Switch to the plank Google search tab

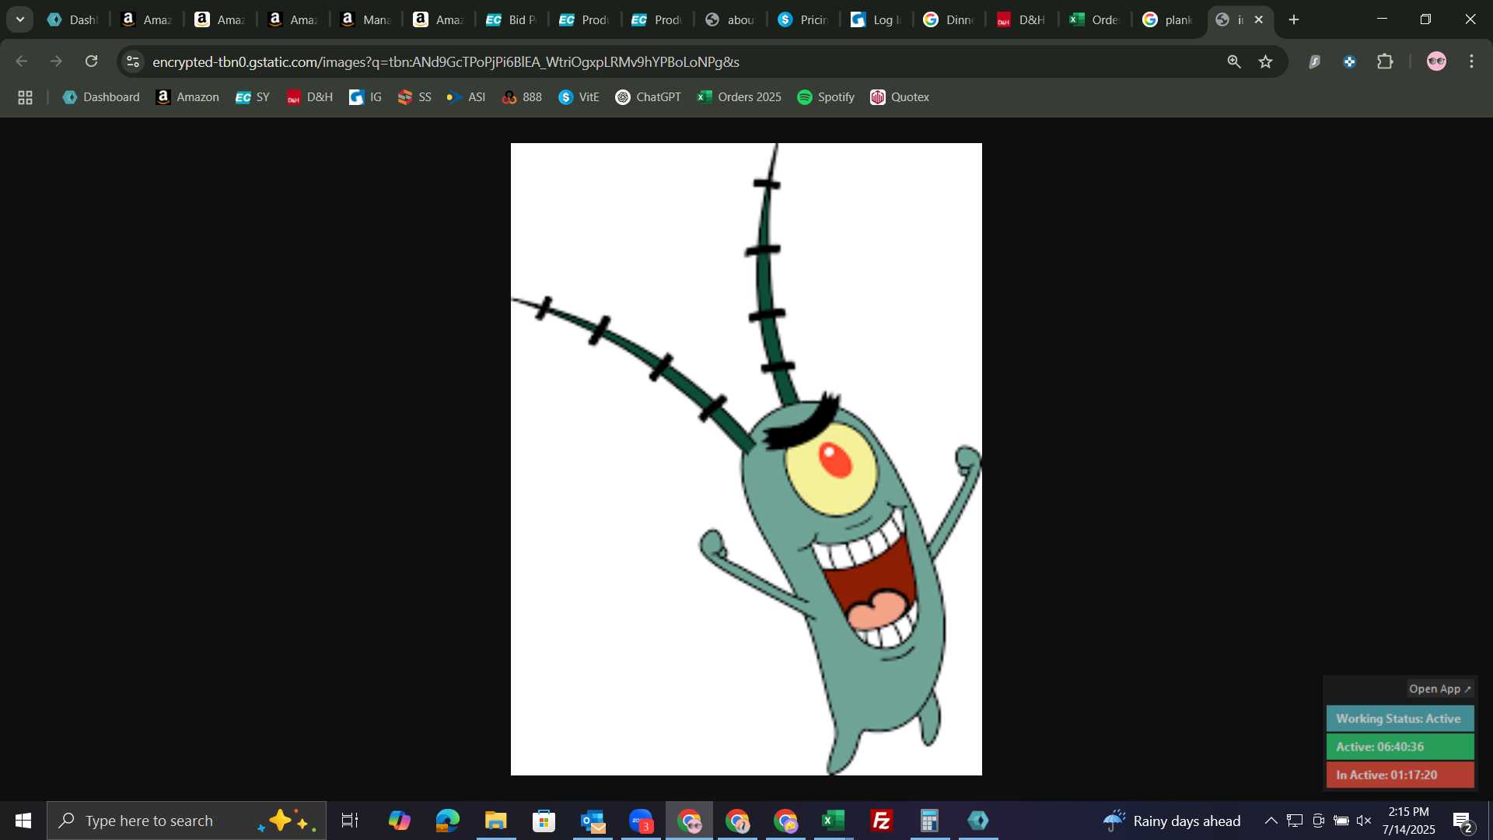point(1169,19)
